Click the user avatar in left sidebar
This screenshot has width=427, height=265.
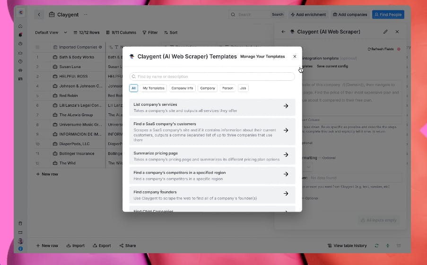[20, 241]
